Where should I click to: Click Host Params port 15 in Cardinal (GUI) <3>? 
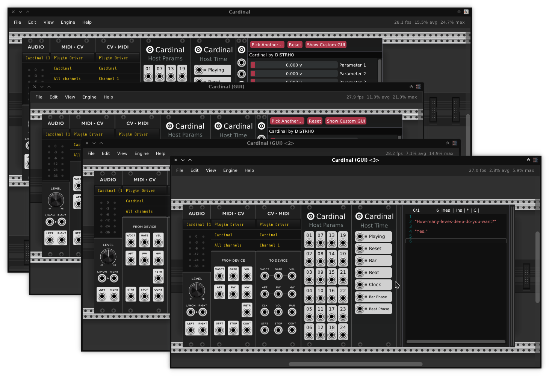pyautogui.click(x=332, y=280)
